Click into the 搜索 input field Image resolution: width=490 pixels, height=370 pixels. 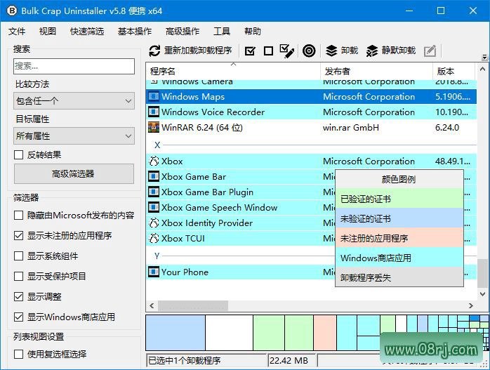point(74,66)
